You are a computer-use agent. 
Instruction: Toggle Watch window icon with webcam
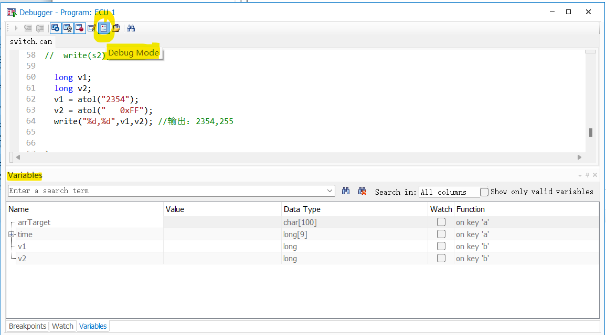pos(68,28)
